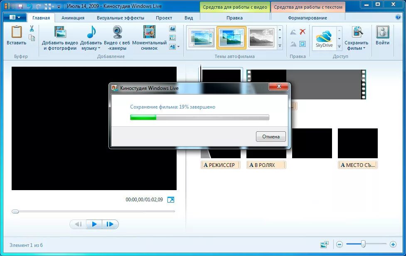The width and height of the screenshot is (406, 256).
Task: Select the clip above МЕСТО СЪ... caption
Action: [x=357, y=143]
